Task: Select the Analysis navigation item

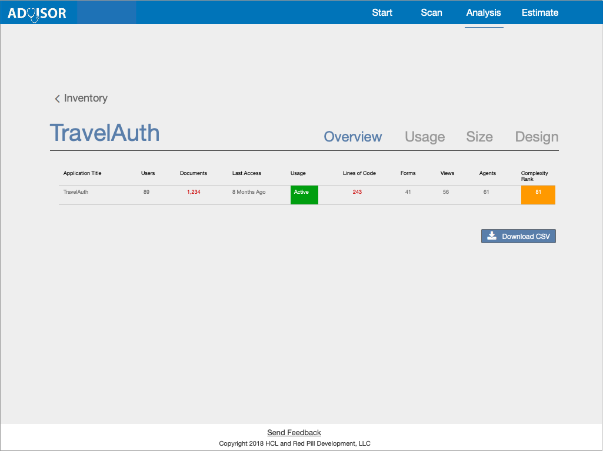Action: tap(484, 13)
